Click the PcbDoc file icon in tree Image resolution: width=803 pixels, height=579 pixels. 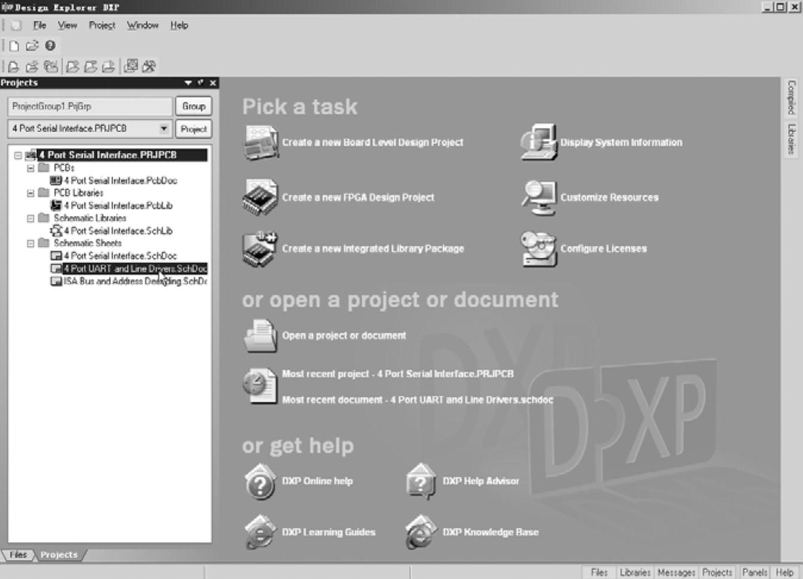coord(56,180)
